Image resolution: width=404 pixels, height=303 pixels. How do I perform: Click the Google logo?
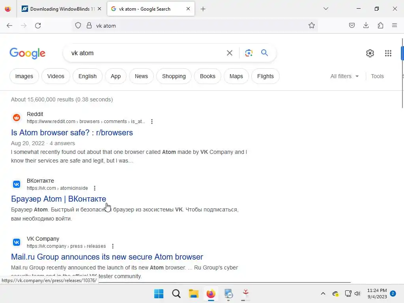27,53
